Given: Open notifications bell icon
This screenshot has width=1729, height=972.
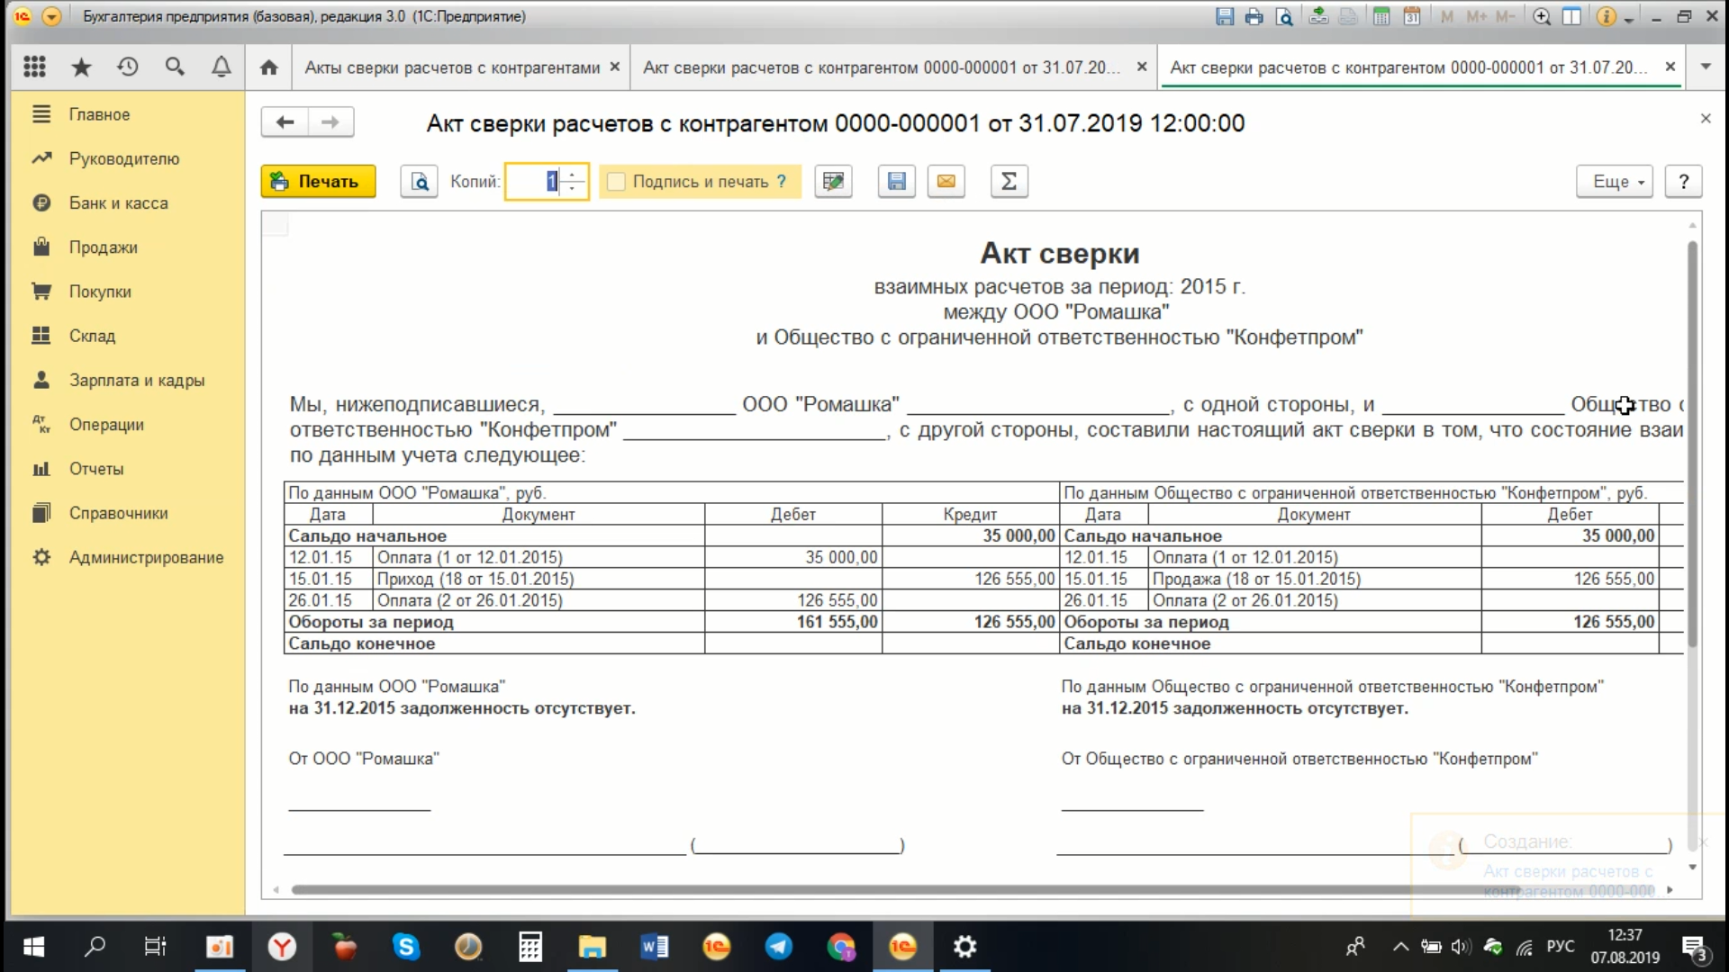Looking at the screenshot, I should tap(222, 67).
